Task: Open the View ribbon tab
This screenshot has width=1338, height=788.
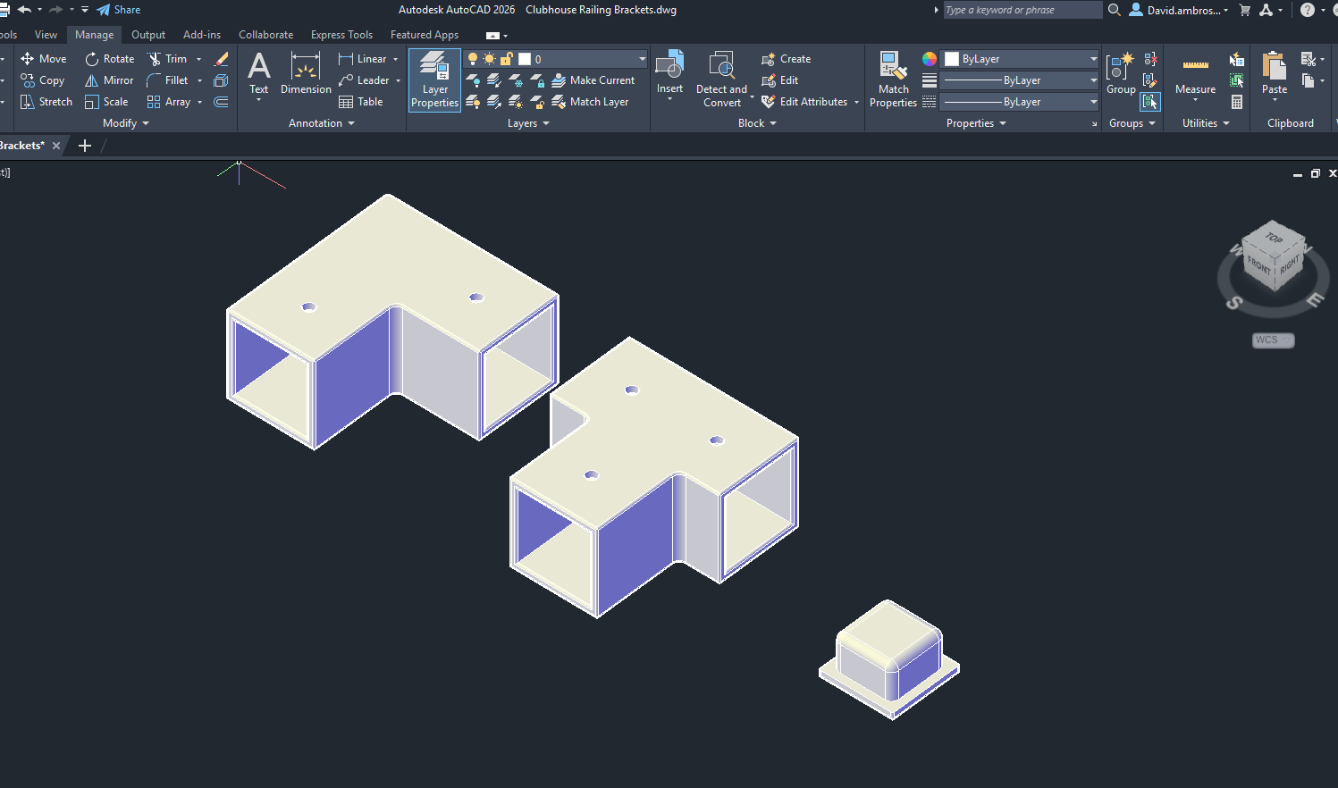Action: point(46,35)
